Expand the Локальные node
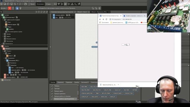190x107 pixels. point(7,63)
